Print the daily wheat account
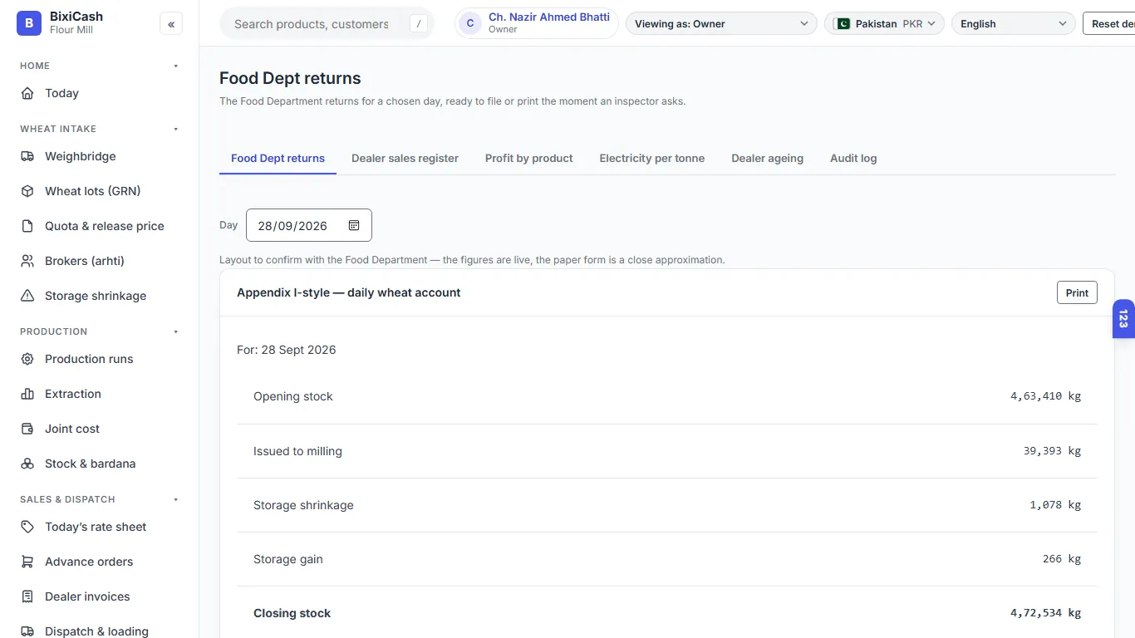 [x=1077, y=292]
